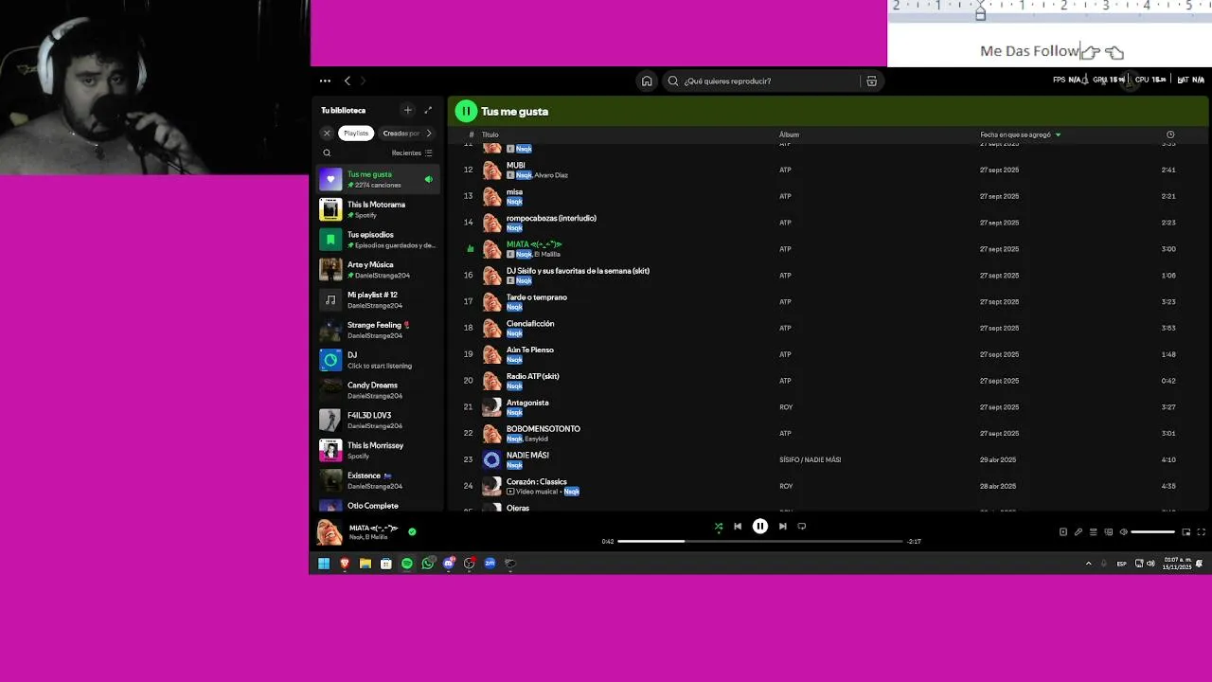Select the Playlists filter chip
1212x682 pixels.
356,134
